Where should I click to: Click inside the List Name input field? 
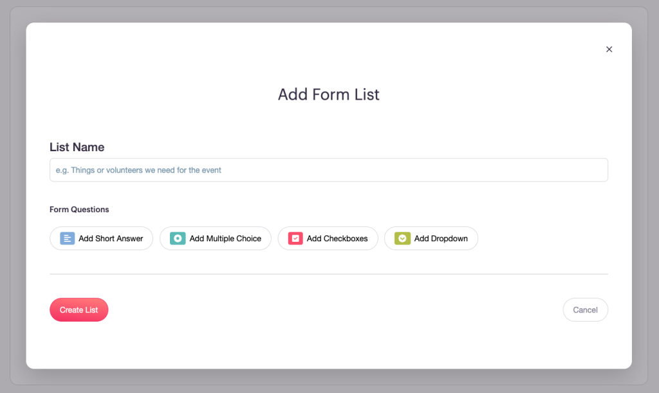pos(329,170)
